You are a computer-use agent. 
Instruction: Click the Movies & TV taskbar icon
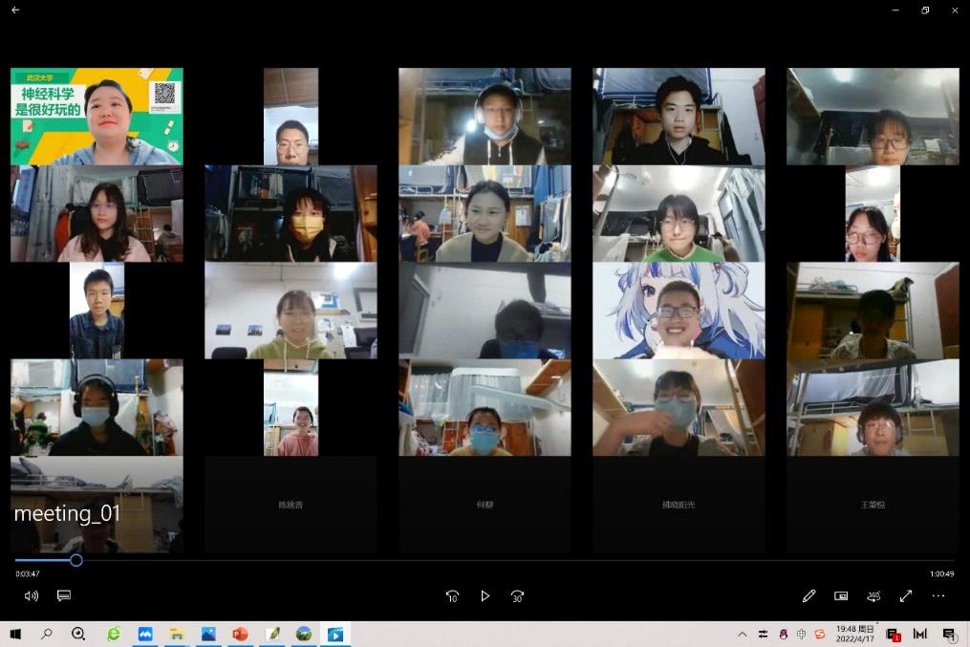(x=335, y=634)
